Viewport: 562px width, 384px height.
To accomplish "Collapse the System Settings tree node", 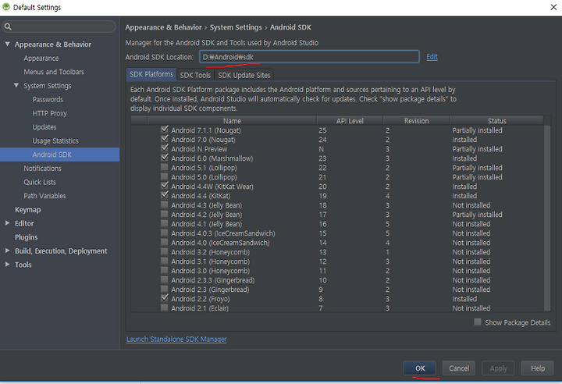I will (16, 85).
